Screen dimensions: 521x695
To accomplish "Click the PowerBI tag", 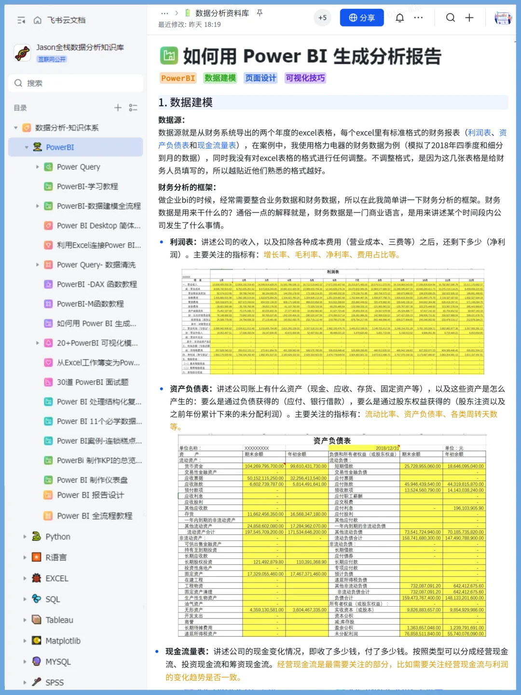I will pos(178,78).
